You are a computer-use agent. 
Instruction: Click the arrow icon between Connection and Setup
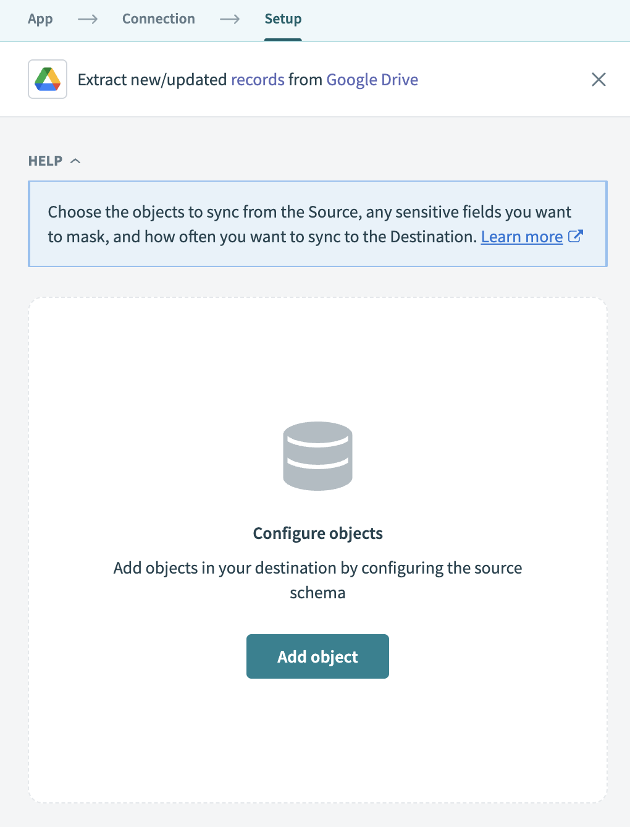pos(229,19)
